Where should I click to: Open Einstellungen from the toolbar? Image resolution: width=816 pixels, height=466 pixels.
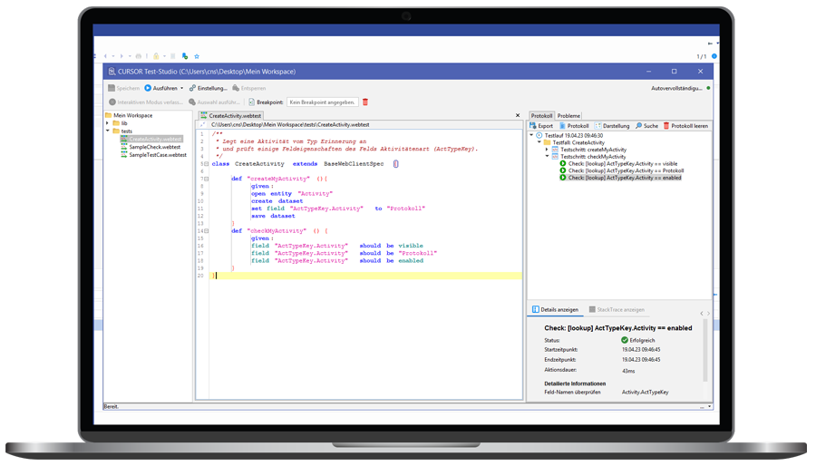[209, 88]
